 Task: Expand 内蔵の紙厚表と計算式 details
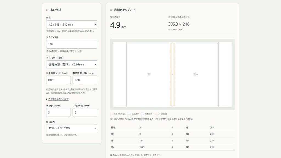(58, 99)
